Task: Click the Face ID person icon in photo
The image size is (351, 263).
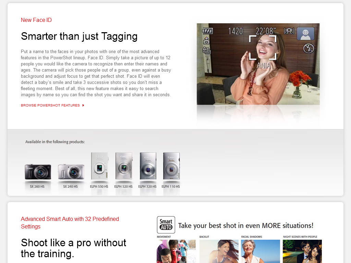Action: (x=305, y=34)
